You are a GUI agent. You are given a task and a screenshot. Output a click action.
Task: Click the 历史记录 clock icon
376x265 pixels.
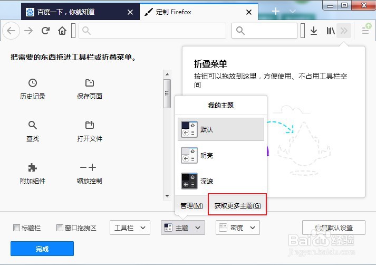click(33, 83)
